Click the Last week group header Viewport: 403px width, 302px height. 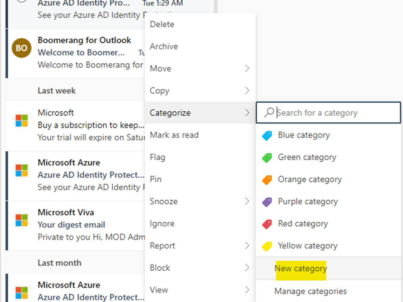tap(75, 91)
